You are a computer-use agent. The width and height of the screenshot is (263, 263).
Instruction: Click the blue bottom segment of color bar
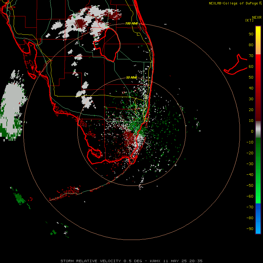258,219
